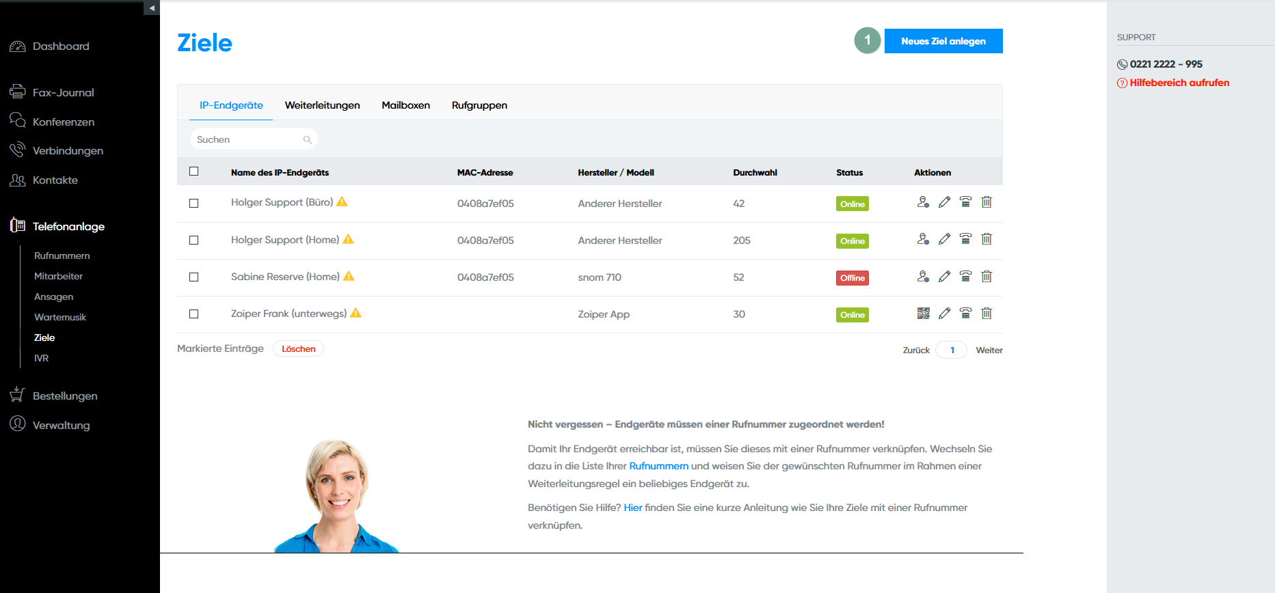
Task: Show QR code for Zoiper Frank device
Action: tap(923, 314)
